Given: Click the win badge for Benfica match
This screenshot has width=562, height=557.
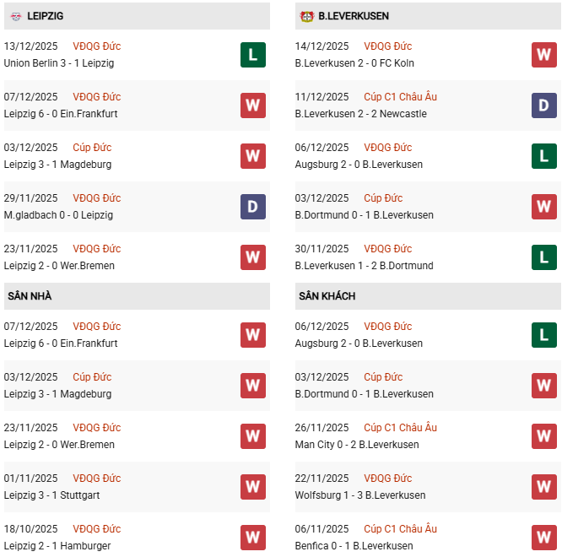Looking at the screenshot, I should pyautogui.click(x=544, y=538).
